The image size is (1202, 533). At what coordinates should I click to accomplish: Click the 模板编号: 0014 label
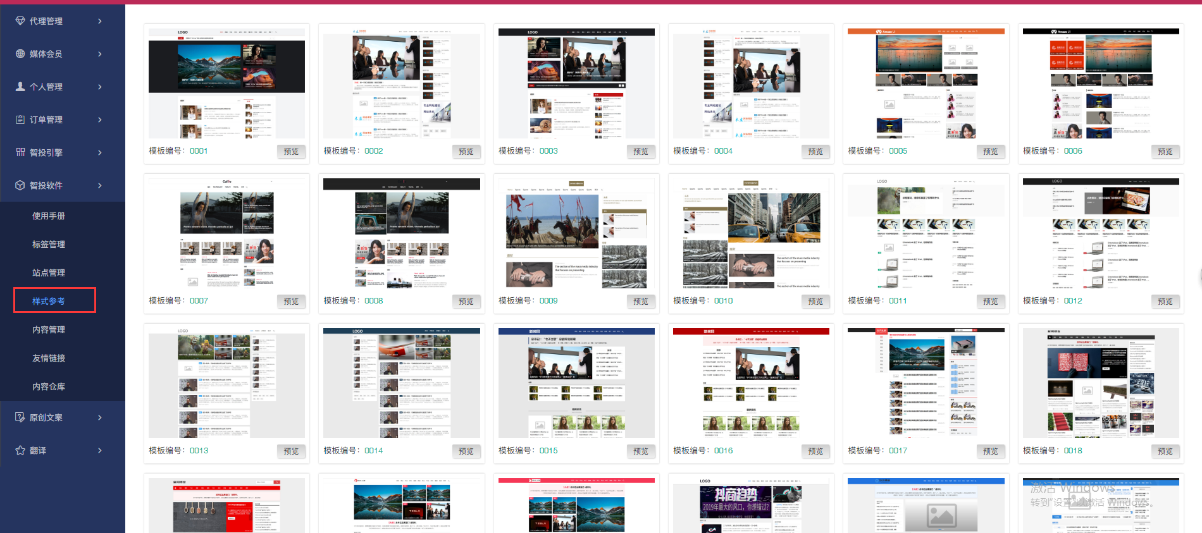coord(353,451)
